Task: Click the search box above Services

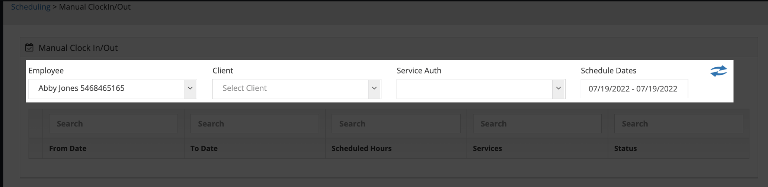Action: pyautogui.click(x=537, y=124)
